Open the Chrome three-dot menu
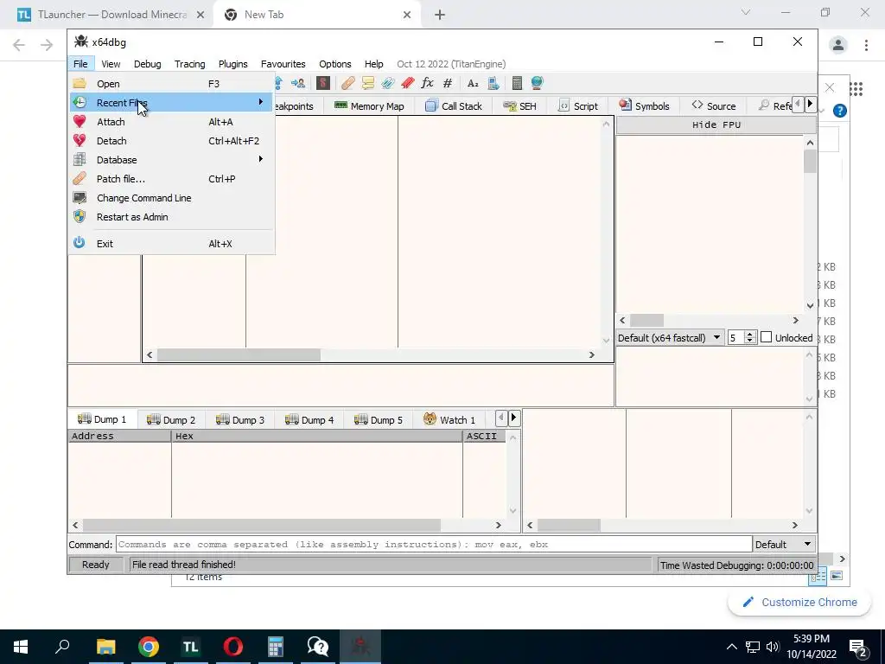The height and width of the screenshot is (664, 885). tap(866, 45)
